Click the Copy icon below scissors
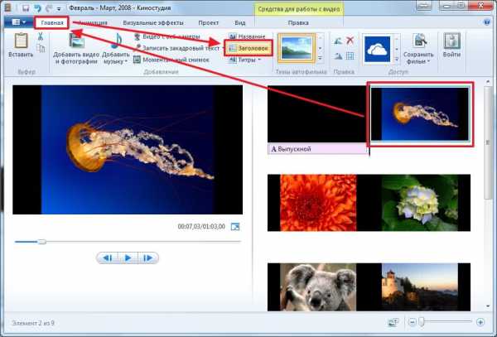Viewport: 497px width, 337px height. (41, 49)
